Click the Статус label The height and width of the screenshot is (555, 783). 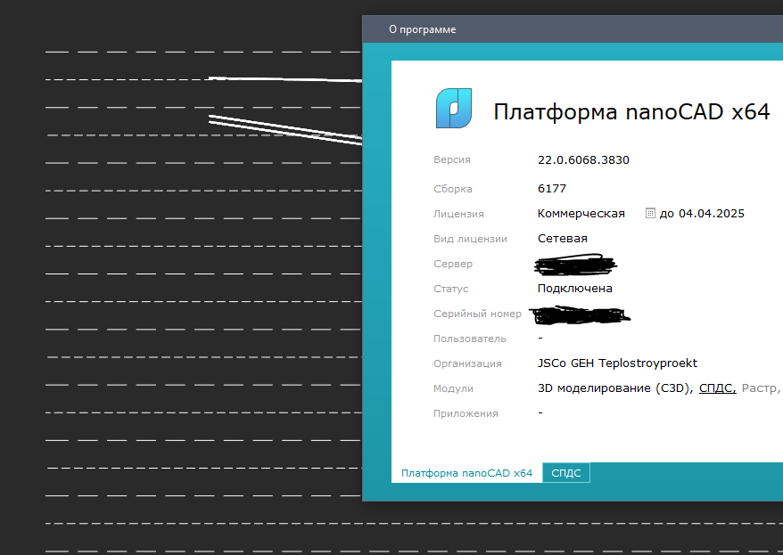pyautogui.click(x=451, y=289)
